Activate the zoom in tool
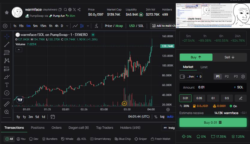 tap(7, 112)
